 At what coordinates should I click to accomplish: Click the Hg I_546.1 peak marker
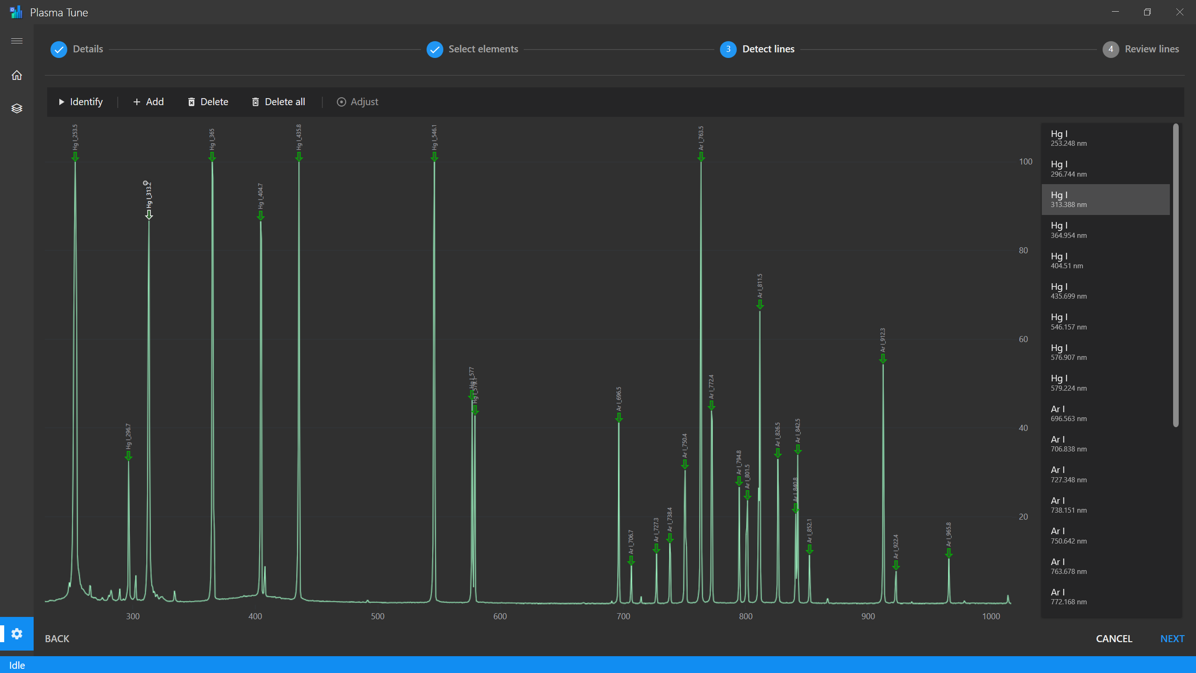pyautogui.click(x=434, y=157)
